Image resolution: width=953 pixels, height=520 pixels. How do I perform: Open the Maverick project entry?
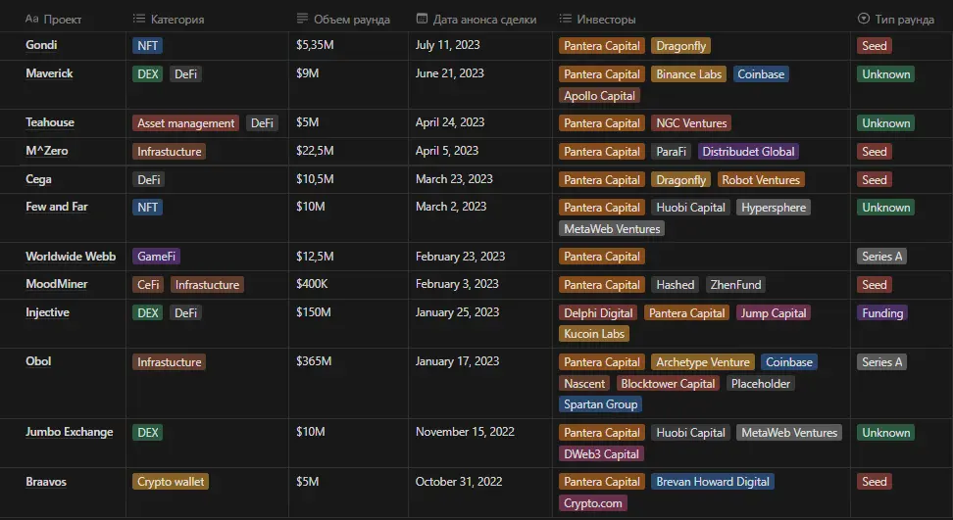coord(49,73)
